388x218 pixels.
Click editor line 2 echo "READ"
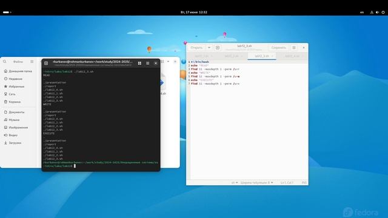(199, 65)
